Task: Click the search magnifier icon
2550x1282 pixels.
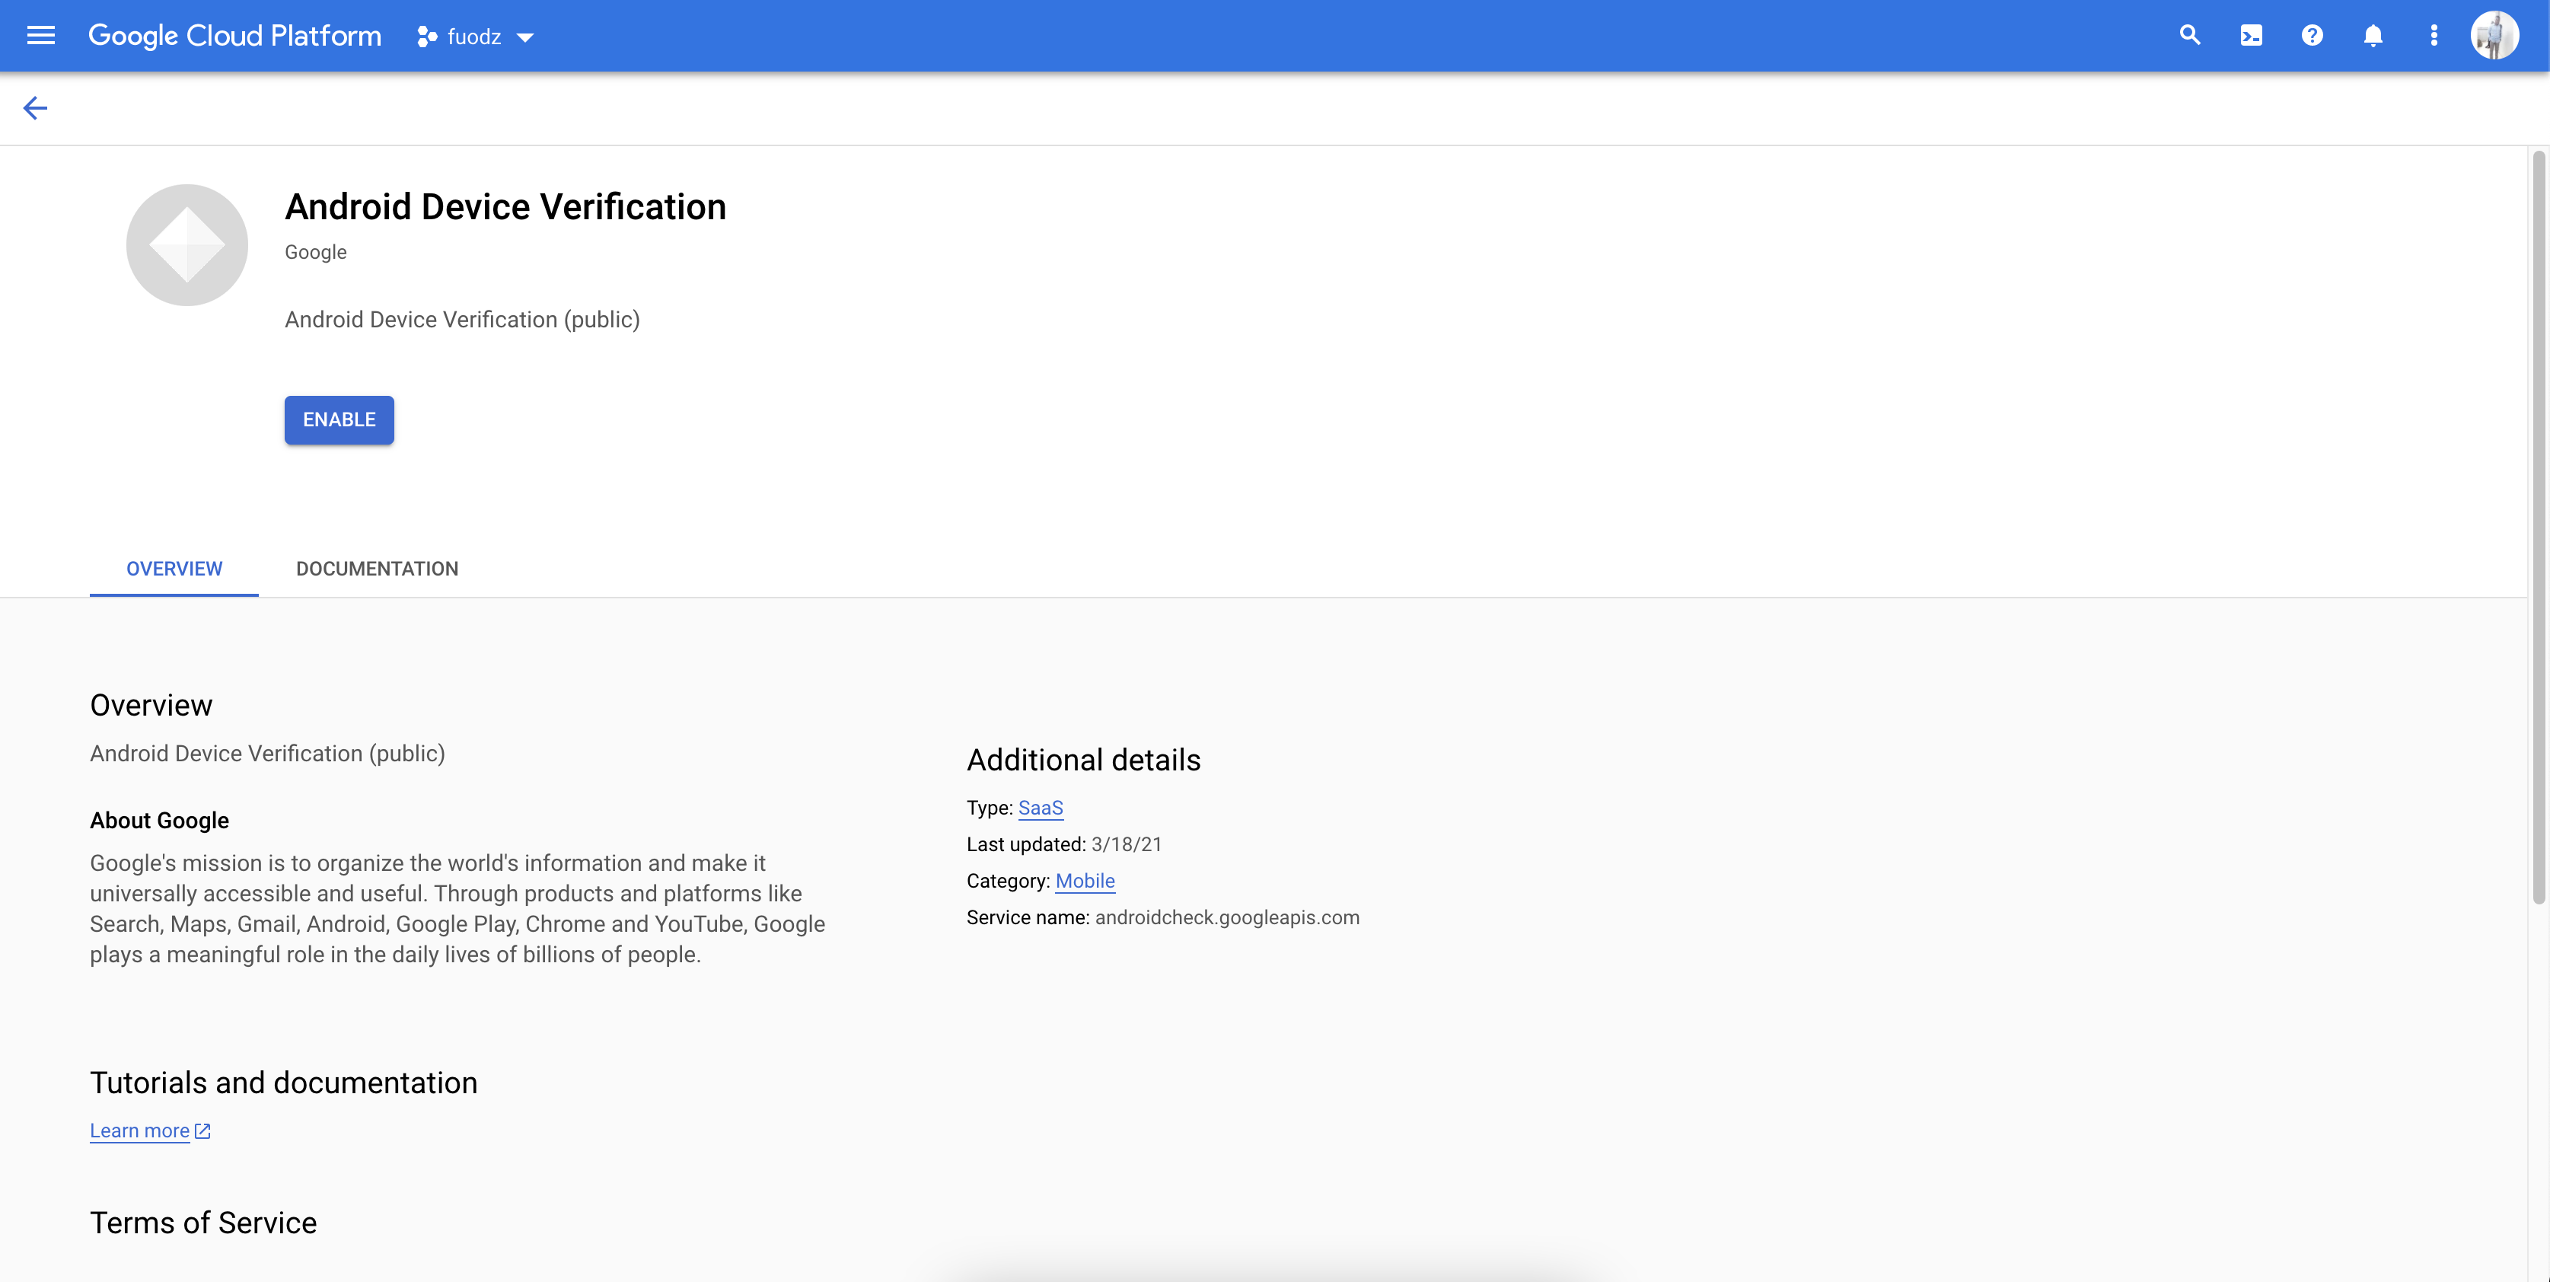Action: point(2190,36)
